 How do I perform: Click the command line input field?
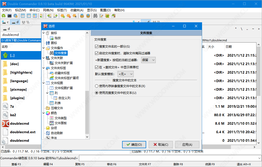coord(168,158)
